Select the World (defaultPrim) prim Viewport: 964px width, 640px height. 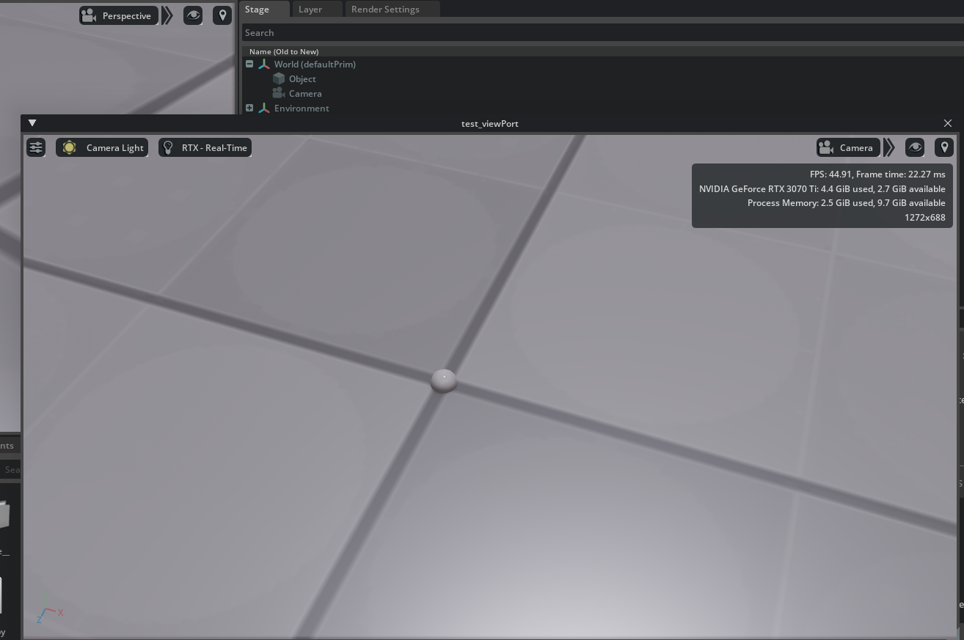tap(315, 64)
